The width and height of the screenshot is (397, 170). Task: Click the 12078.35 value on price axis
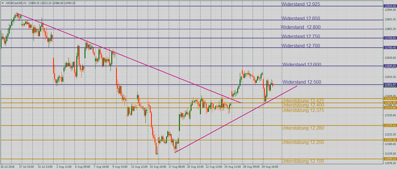tap(390, 163)
